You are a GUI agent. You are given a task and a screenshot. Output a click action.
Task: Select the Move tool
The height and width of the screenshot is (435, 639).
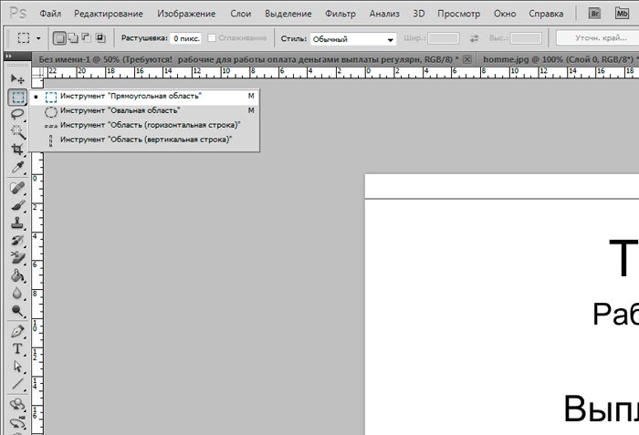[x=17, y=80]
